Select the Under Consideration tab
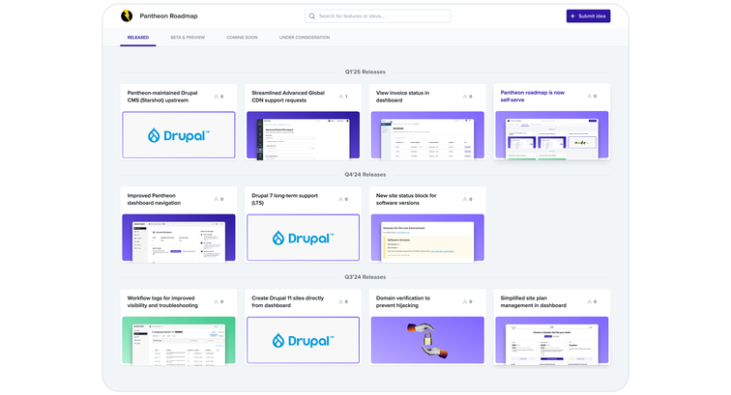 click(x=304, y=37)
